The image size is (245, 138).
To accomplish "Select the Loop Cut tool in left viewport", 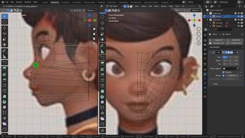I will coord(5,85).
